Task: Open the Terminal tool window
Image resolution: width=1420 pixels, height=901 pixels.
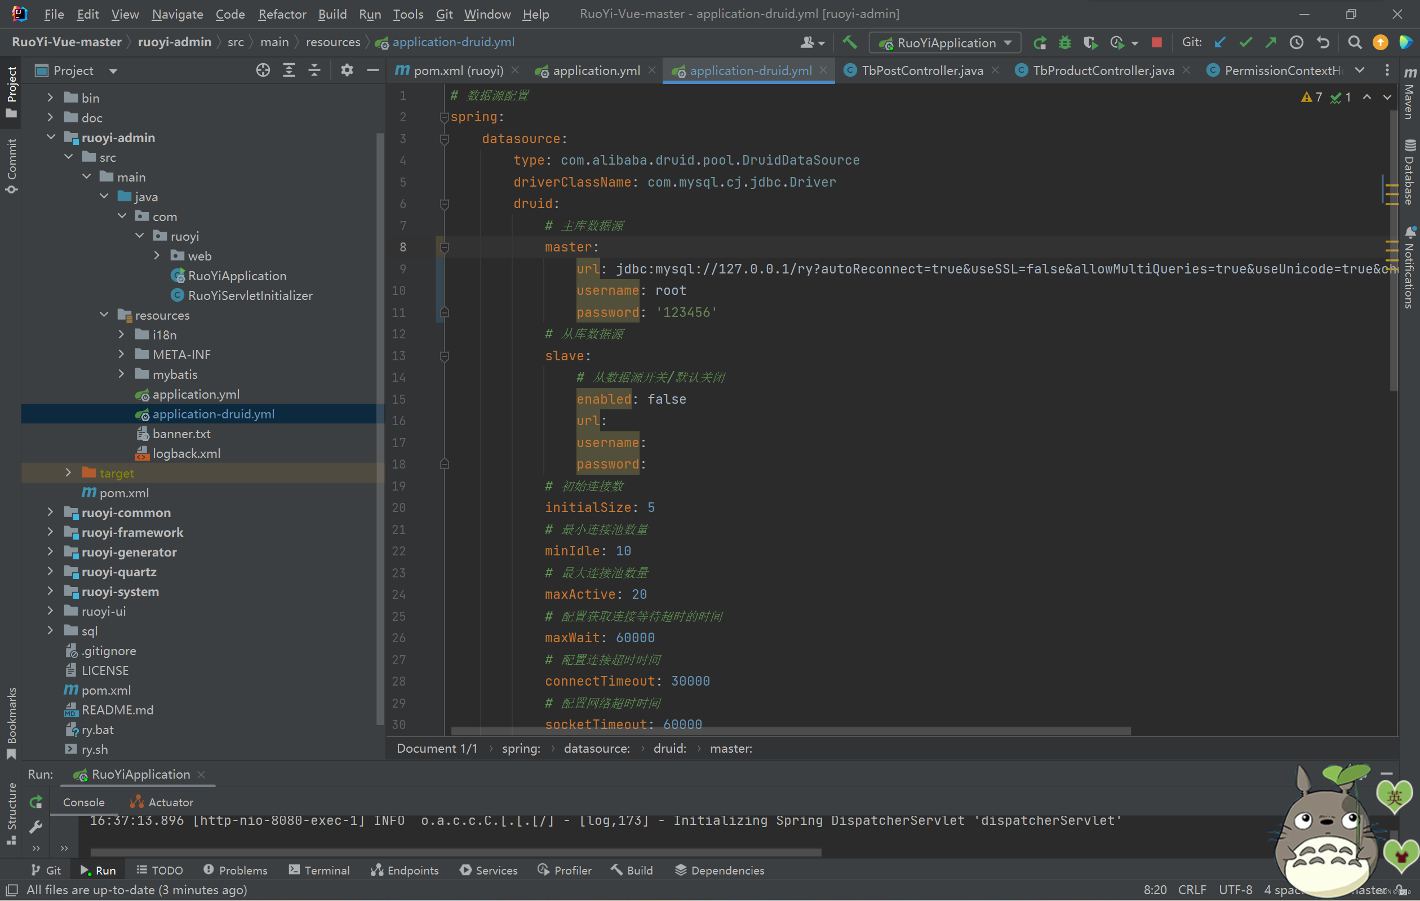Action: pos(319,871)
